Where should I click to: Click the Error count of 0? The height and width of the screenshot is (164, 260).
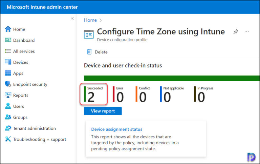pos(120,97)
